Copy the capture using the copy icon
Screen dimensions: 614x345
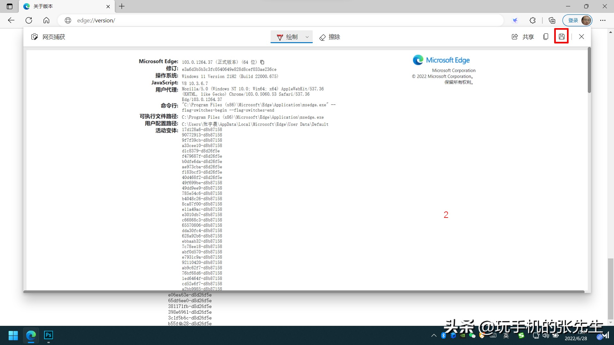point(545,36)
